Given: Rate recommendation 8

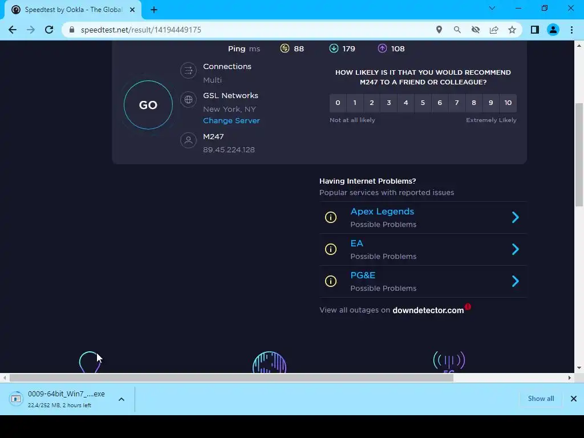Looking at the screenshot, I should 474,103.
